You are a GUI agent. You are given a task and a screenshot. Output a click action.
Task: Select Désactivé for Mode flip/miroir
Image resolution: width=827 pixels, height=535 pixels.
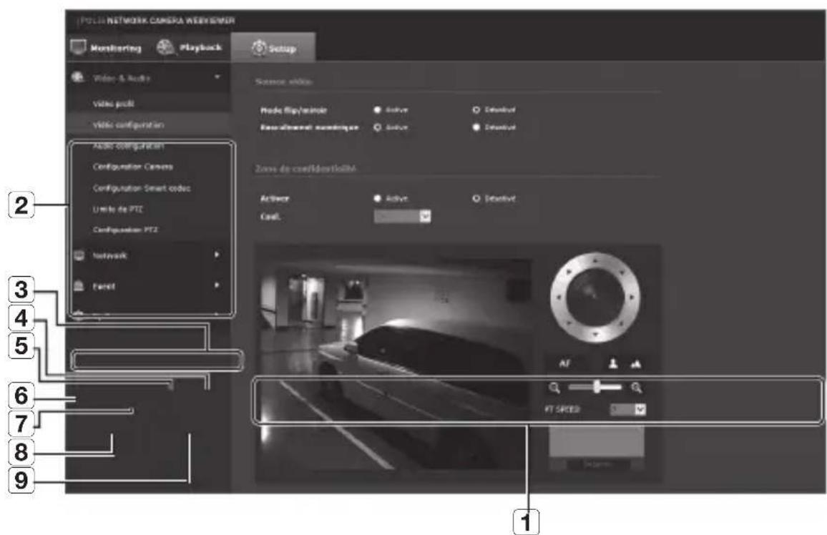pyautogui.click(x=475, y=109)
